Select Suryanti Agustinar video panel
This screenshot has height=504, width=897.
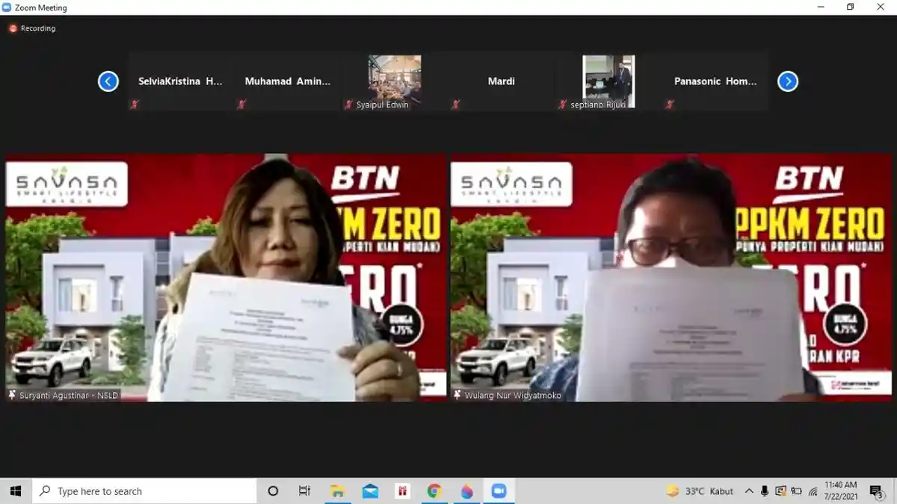(x=226, y=278)
